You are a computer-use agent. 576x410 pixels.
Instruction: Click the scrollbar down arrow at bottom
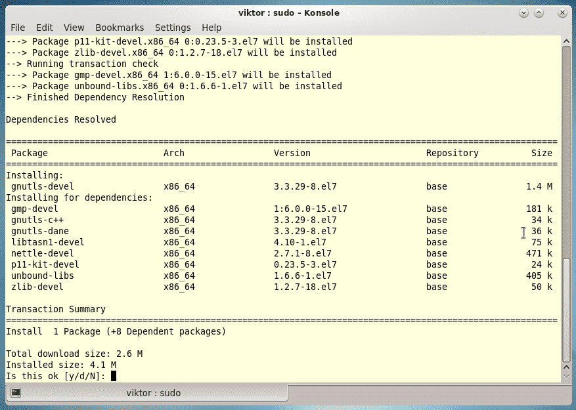click(x=566, y=377)
